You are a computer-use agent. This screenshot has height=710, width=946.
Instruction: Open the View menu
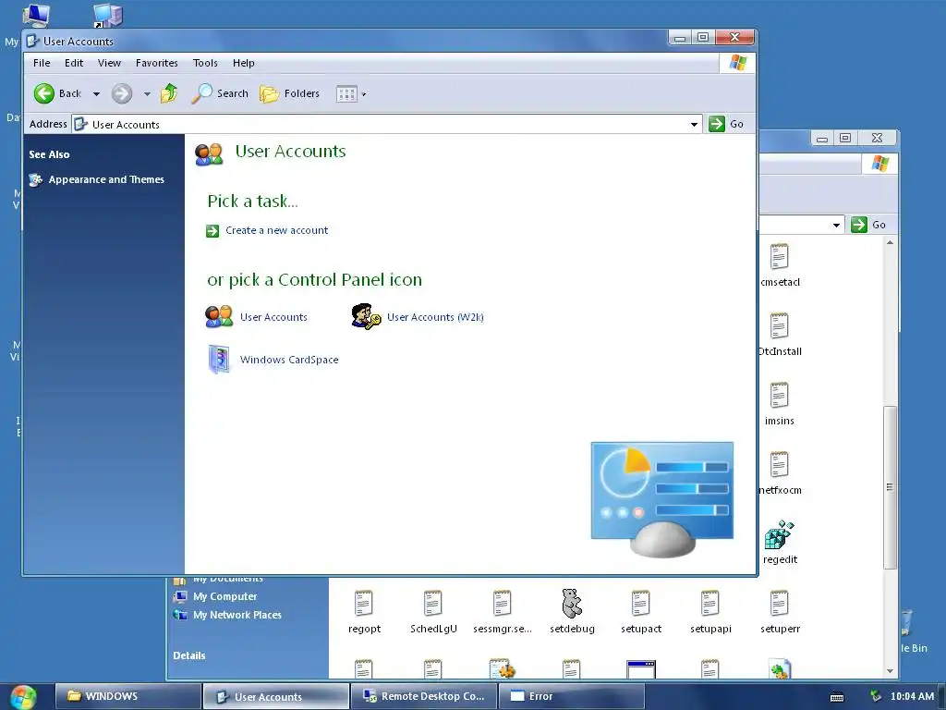pyautogui.click(x=109, y=63)
